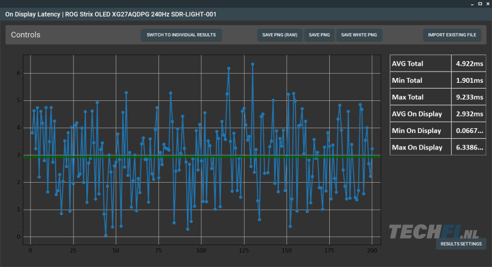
Task: Select the Min Total label cell
Action: point(420,81)
